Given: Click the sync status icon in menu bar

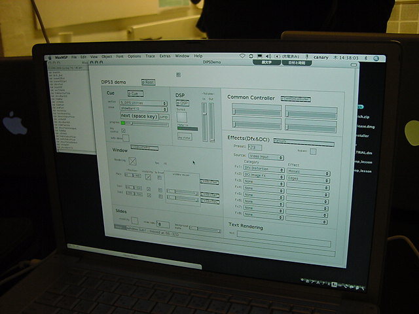Looking at the screenshot, I should coord(251,56).
